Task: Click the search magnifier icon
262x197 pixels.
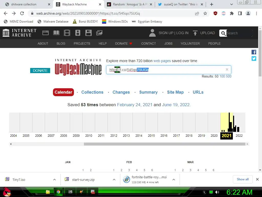Action: pos(223,33)
